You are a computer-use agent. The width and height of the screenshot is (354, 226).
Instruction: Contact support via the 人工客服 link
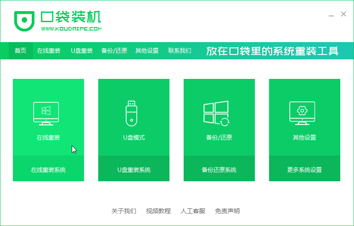tap(193, 211)
